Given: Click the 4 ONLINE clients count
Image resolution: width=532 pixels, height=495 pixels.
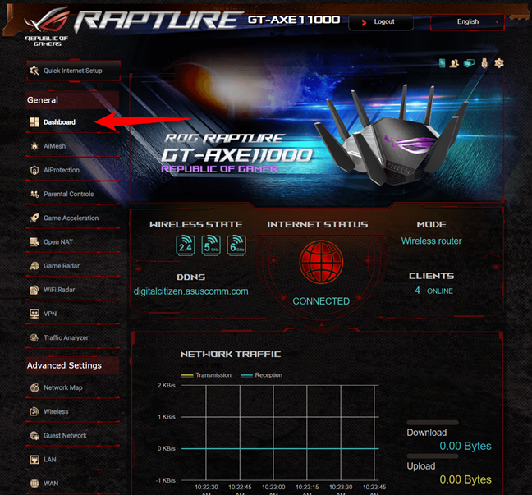Looking at the screenshot, I should point(433,291).
